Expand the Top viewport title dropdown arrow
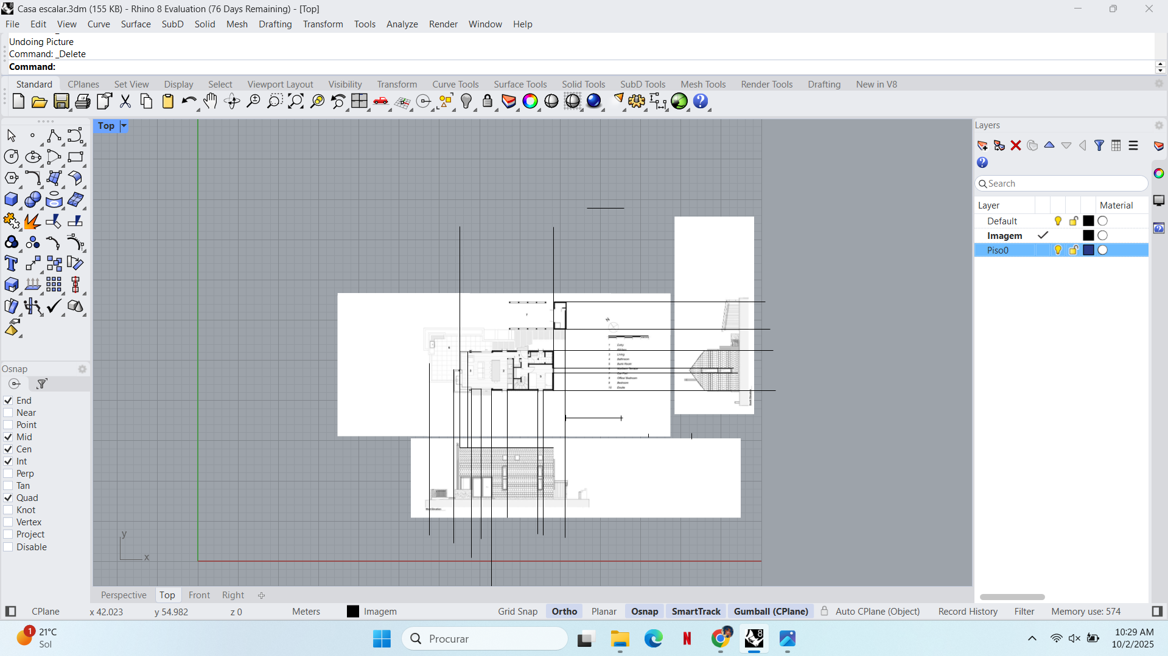Image resolution: width=1168 pixels, height=656 pixels. pos(124,126)
